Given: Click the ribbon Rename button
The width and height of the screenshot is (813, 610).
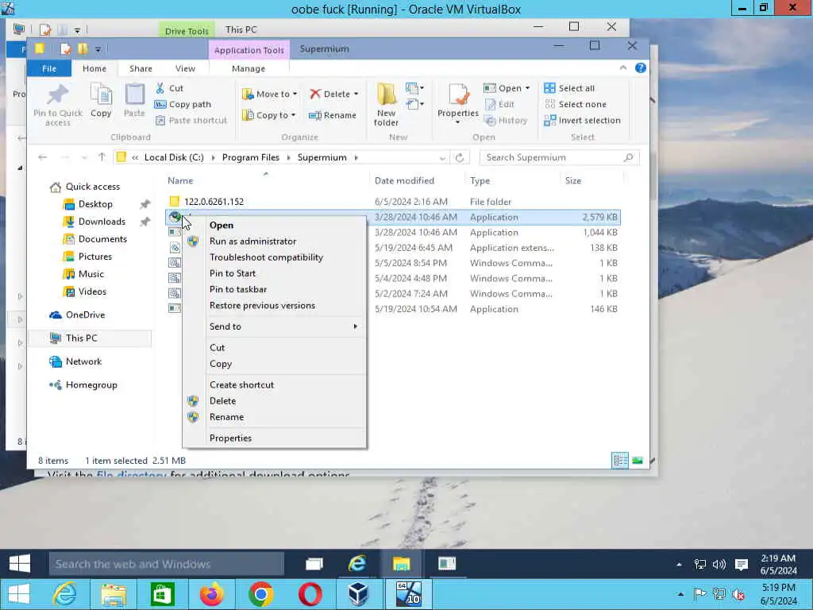Looking at the screenshot, I should [333, 115].
